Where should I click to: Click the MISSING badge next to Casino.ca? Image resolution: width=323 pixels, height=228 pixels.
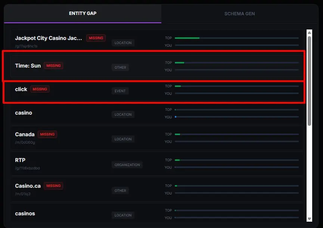click(53, 186)
